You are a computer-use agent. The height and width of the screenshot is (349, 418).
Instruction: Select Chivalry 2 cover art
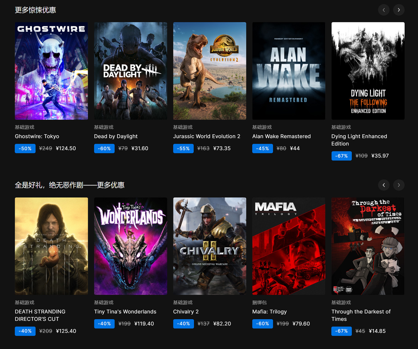tap(210, 246)
